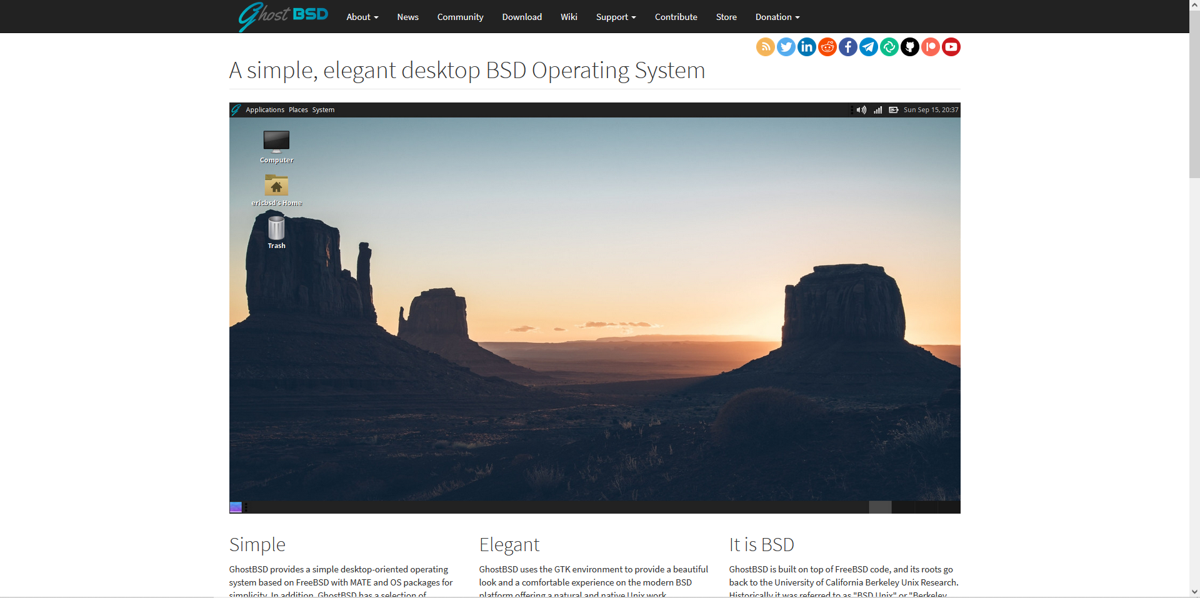Go to the Reddit social icon
The height and width of the screenshot is (598, 1200).
click(827, 47)
